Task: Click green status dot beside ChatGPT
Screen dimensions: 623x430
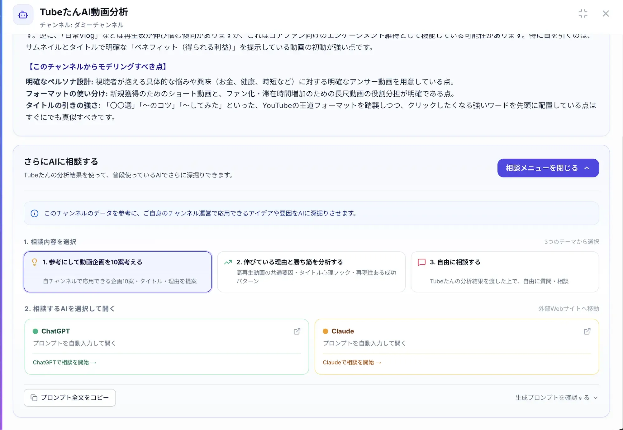Action: pyautogui.click(x=36, y=331)
